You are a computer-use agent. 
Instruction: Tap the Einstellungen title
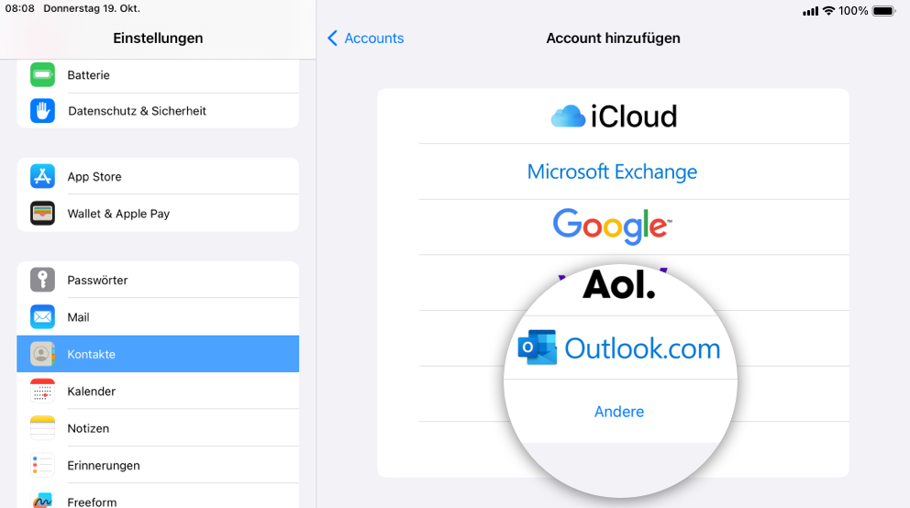[x=158, y=39]
